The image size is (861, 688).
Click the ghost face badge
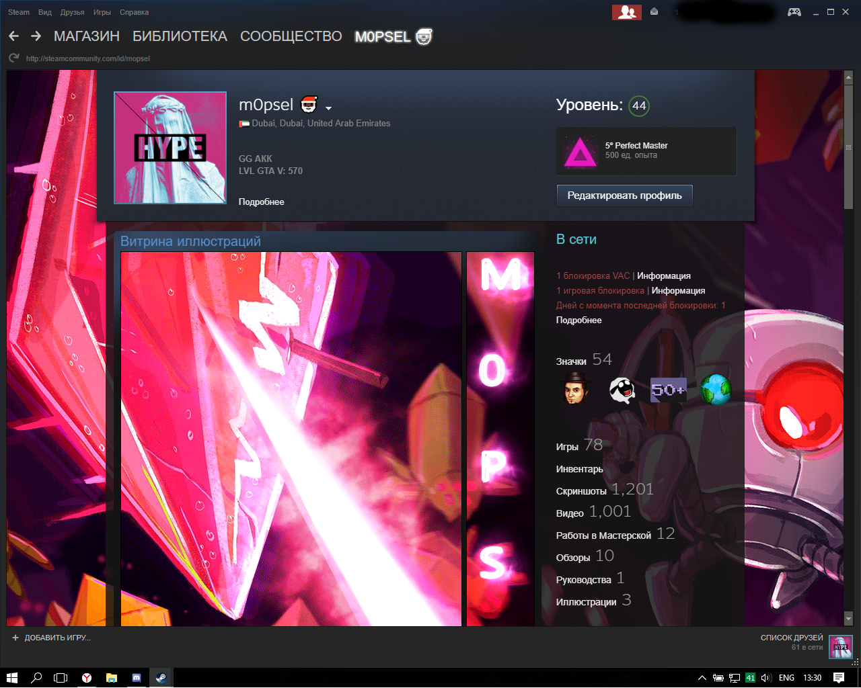[x=622, y=390]
